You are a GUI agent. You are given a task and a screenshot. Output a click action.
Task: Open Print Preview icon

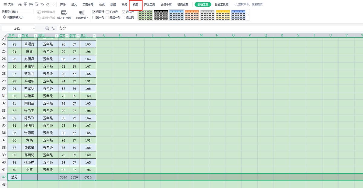point(36,4)
